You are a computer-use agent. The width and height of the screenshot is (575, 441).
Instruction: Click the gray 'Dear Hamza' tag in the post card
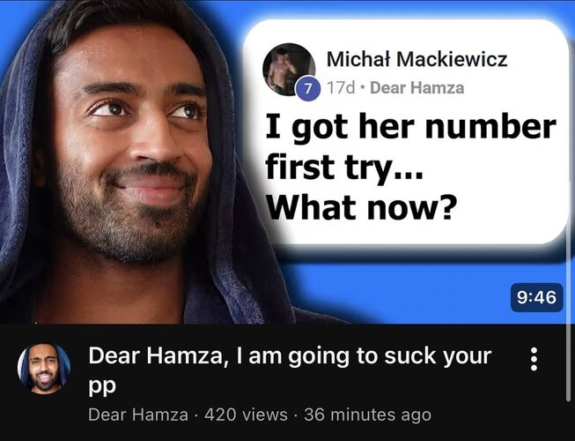tap(417, 88)
